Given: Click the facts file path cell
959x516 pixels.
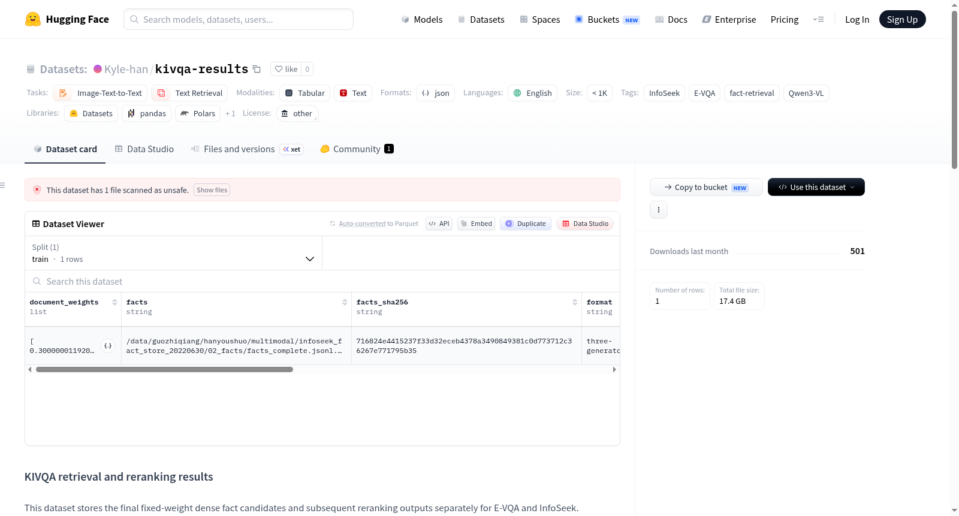Looking at the screenshot, I should [236, 346].
